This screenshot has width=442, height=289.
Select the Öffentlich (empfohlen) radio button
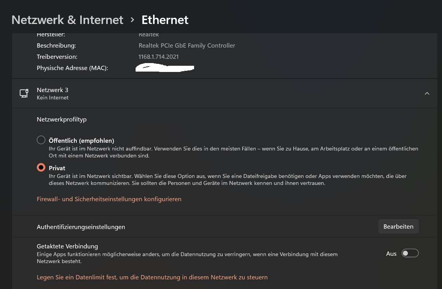pos(41,140)
